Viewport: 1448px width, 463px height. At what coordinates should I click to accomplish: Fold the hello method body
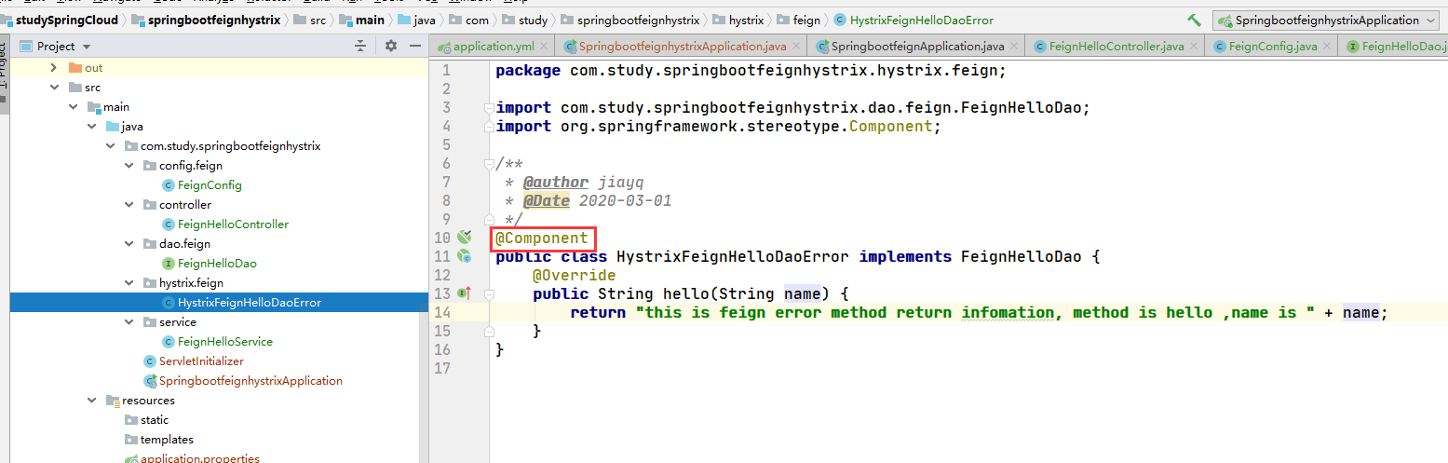[489, 294]
